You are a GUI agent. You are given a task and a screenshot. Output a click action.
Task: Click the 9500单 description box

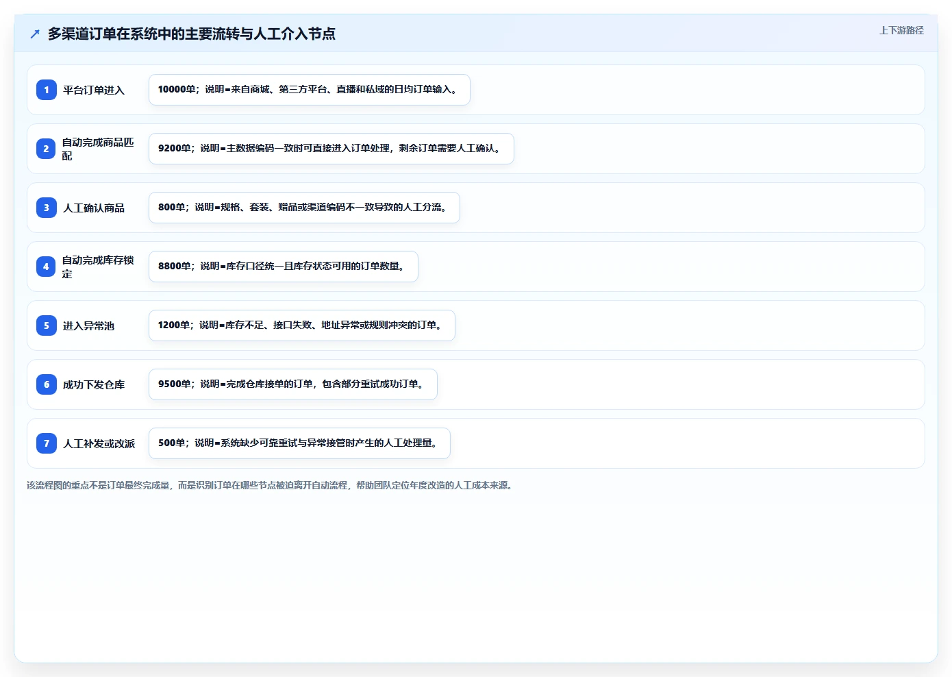pyautogui.click(x=293, y=384)
